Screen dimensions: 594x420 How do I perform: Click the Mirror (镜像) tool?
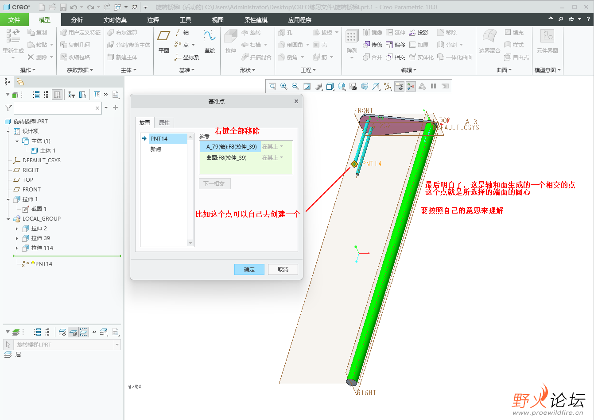(373, 33)
